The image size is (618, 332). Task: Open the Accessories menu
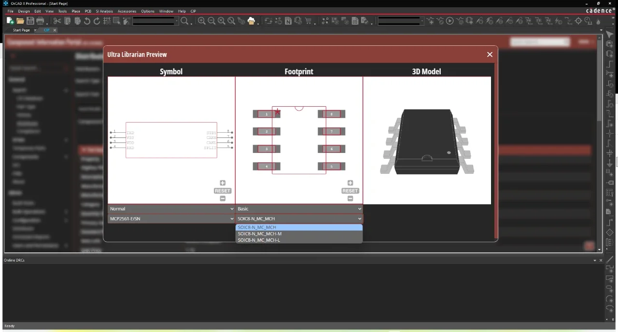pos(127,11)
